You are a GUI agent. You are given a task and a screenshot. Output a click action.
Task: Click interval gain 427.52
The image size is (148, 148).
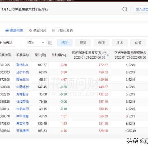pyautogui.click(x=103, y=94)
